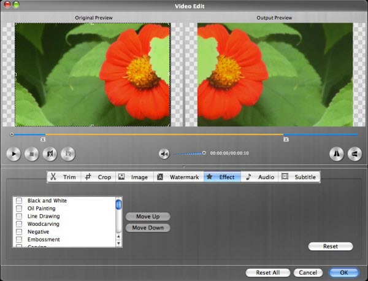Image resolution: width=368 pixels, height=281 pixels.
Task: Click the right trim marker on timeline
Action: [x=286, y=139]
